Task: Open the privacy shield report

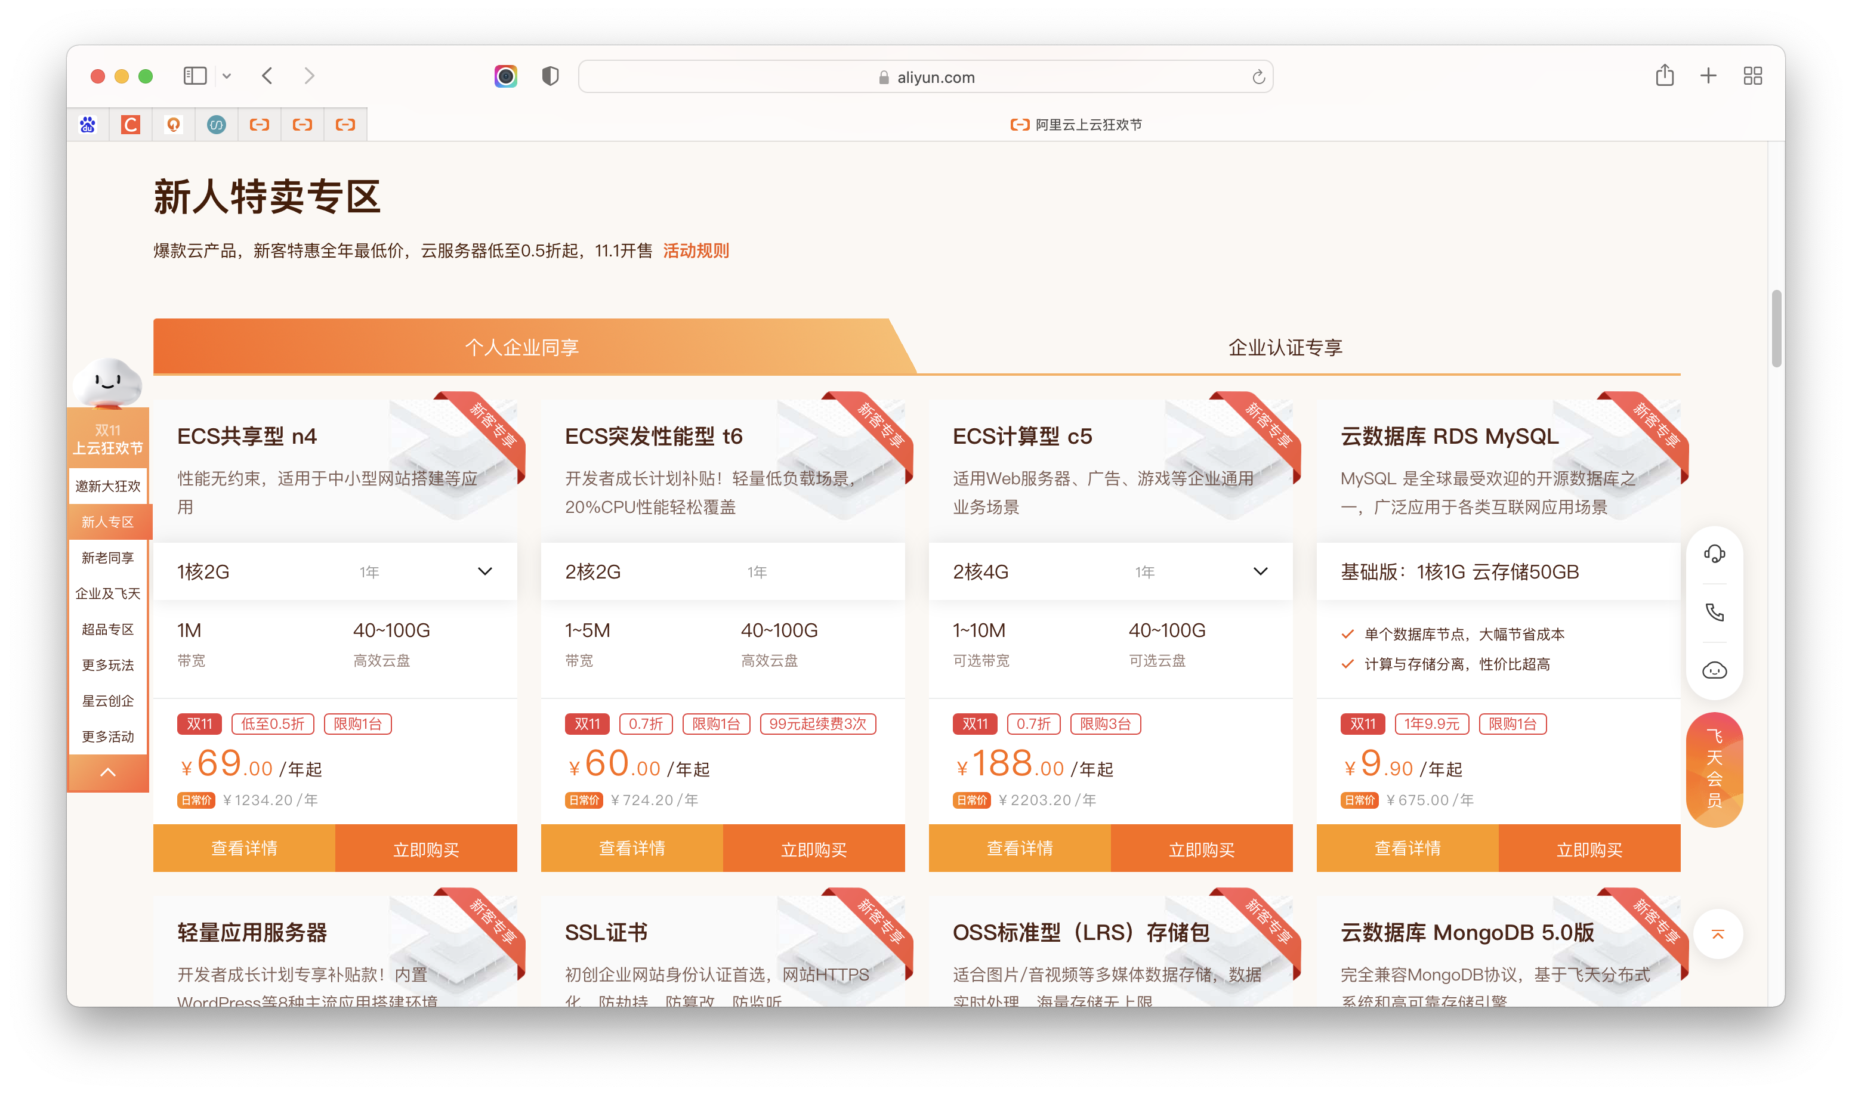Action: tap(550, 76)
